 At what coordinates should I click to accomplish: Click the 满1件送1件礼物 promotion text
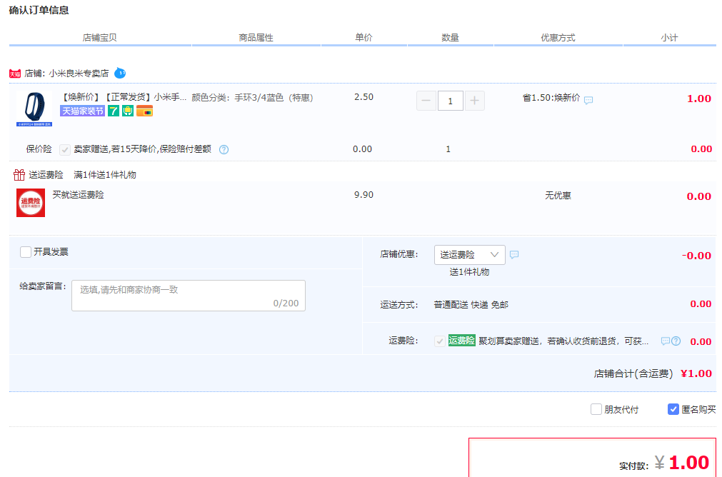pyautogui.click(x=105, y=175)
